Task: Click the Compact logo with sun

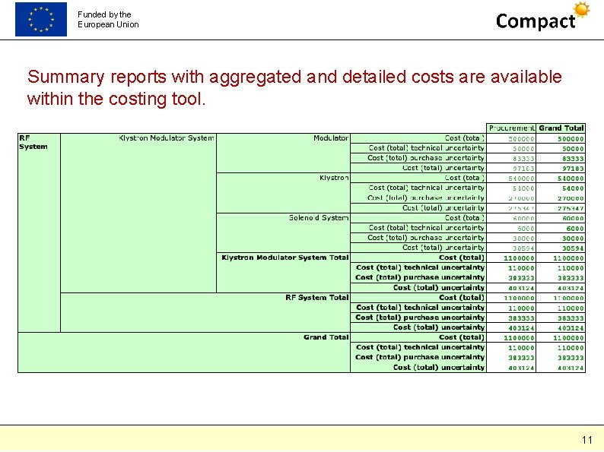Action: click(542, 17)
